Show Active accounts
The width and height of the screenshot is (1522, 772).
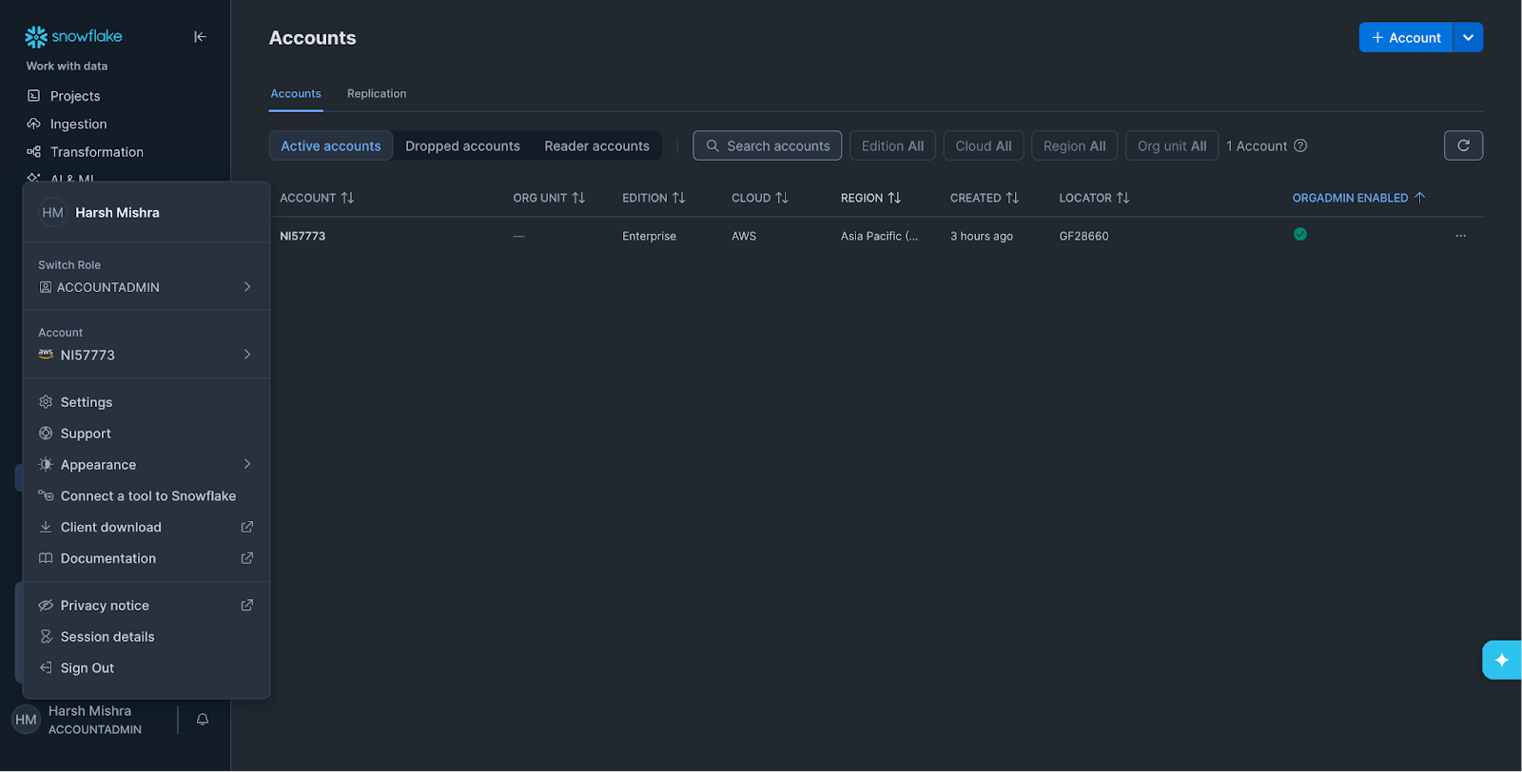pos(331,145)
